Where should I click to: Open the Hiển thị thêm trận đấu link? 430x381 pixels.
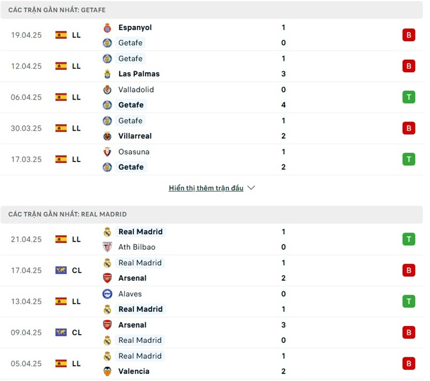pyautogui.click(x=206, y=188)
